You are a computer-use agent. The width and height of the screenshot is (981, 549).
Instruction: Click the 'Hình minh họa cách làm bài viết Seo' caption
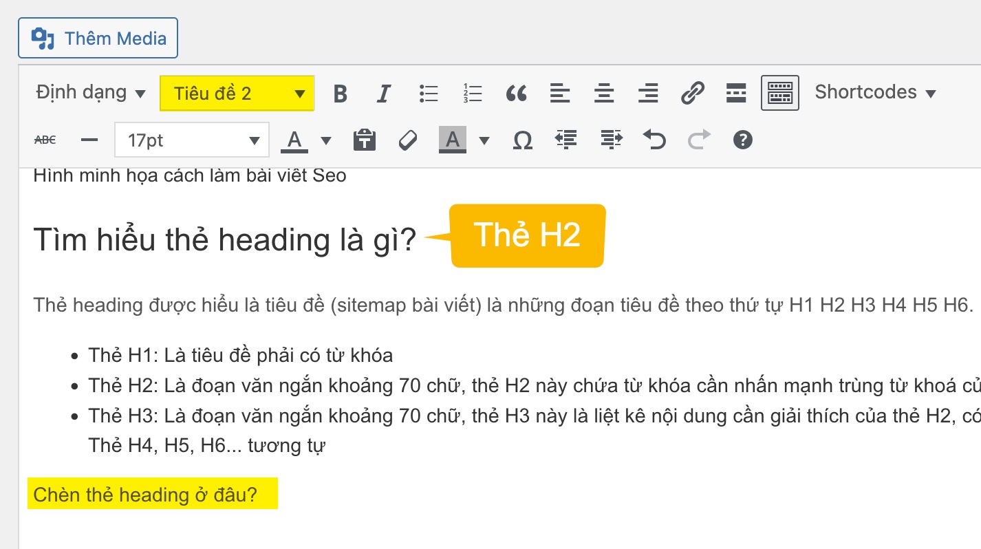click(190, 176)
